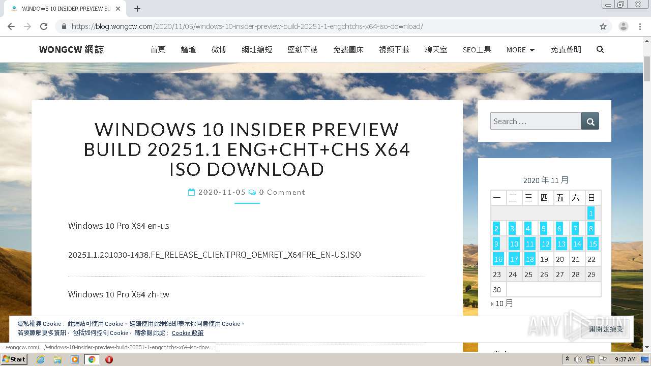651x366 pixels.
Task: Close the Windows 10 Insider Preview tab
Action: (x=119, y=9)
